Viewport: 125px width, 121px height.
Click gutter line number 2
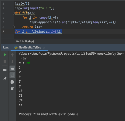(x=3, y=8)
